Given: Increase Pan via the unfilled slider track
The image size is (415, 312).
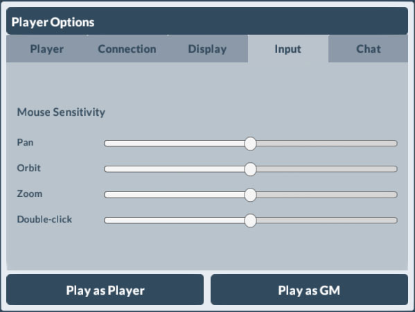Looking at the screenshot, I should (327, 144).
